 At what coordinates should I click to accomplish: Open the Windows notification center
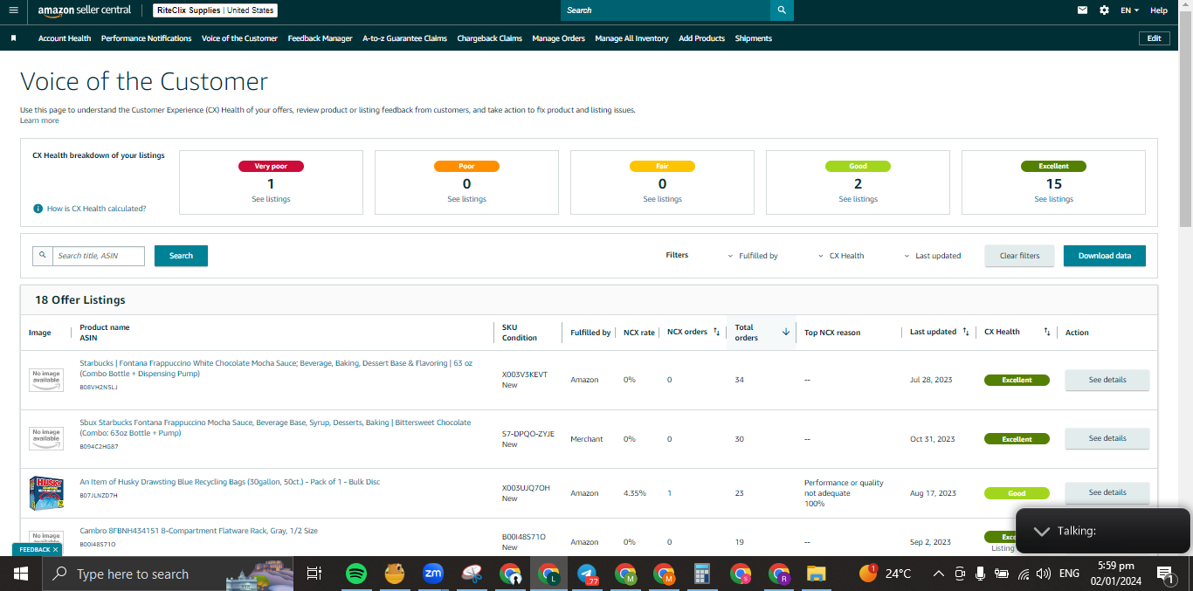[x=1165, y=574]
